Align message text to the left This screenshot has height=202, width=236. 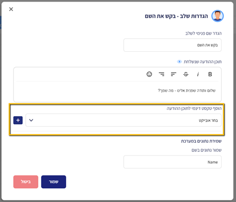click(x=174, y=74)
